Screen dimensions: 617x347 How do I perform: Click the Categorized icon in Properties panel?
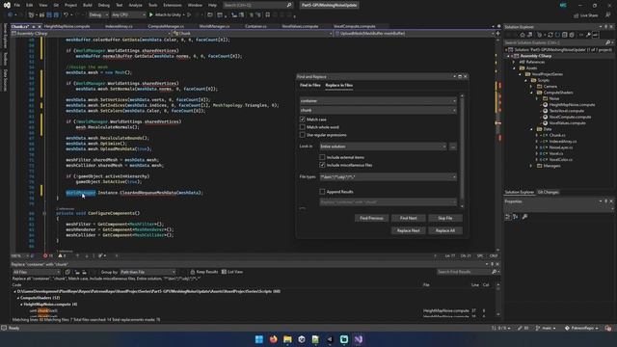(508, 217)
